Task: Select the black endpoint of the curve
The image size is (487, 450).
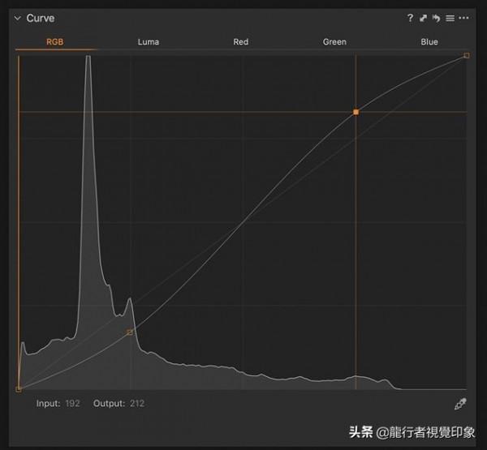Action: [19, 389]
